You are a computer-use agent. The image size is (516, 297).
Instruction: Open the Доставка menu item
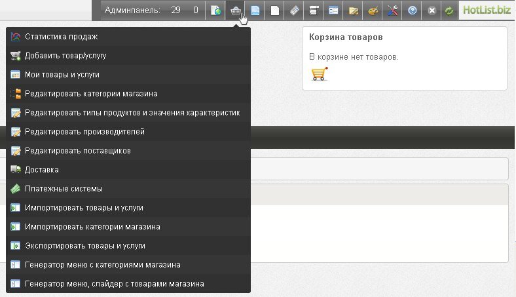41,170
